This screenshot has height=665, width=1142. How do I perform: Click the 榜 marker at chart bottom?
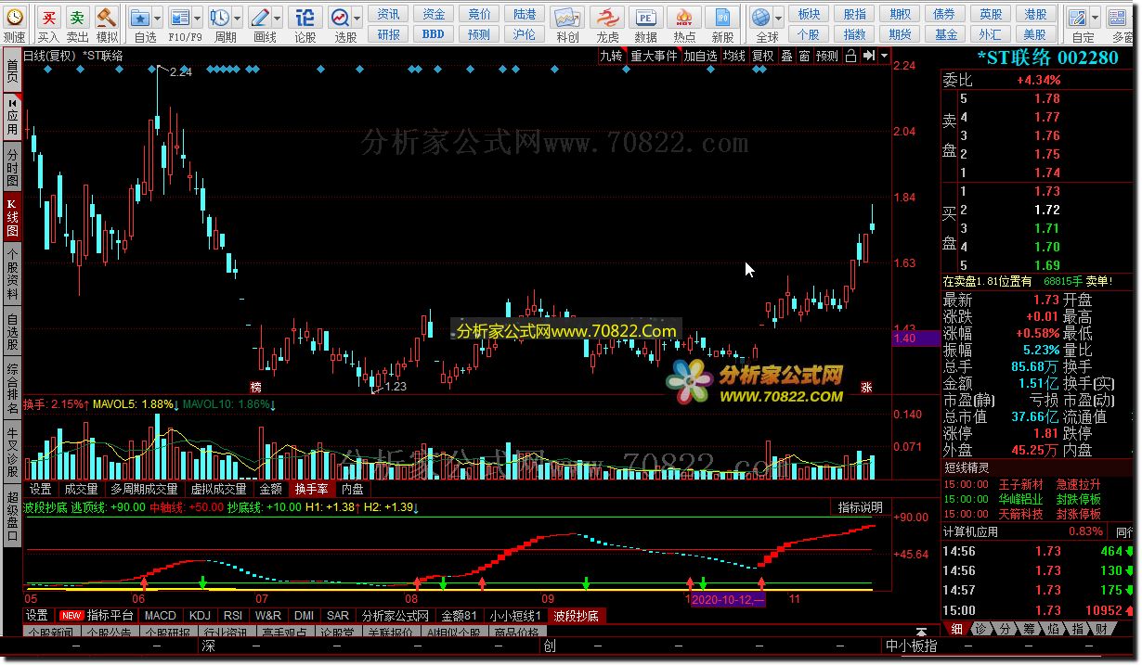(x=256, y=387)
